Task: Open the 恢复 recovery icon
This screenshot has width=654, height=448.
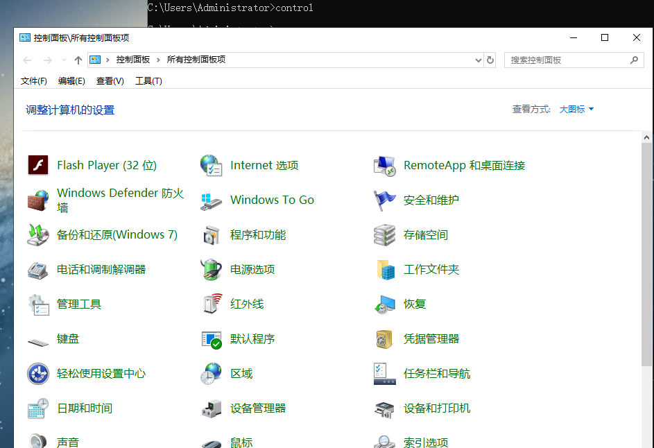Action: point(384,304)
